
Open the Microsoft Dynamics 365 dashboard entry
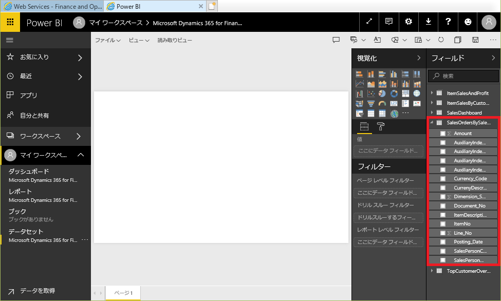click(x=43, y=180)
